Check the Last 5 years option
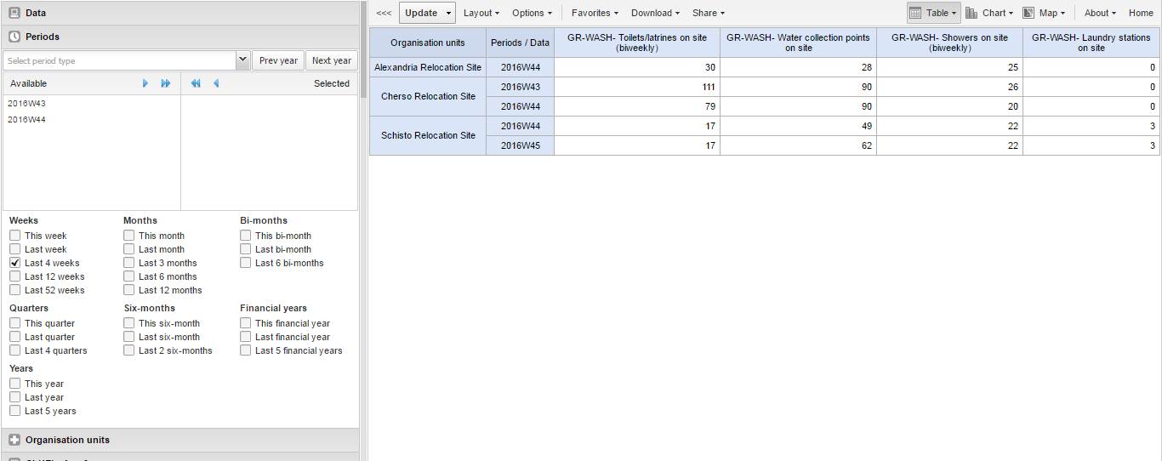The image size is (1162, 461). pos(15,411)
